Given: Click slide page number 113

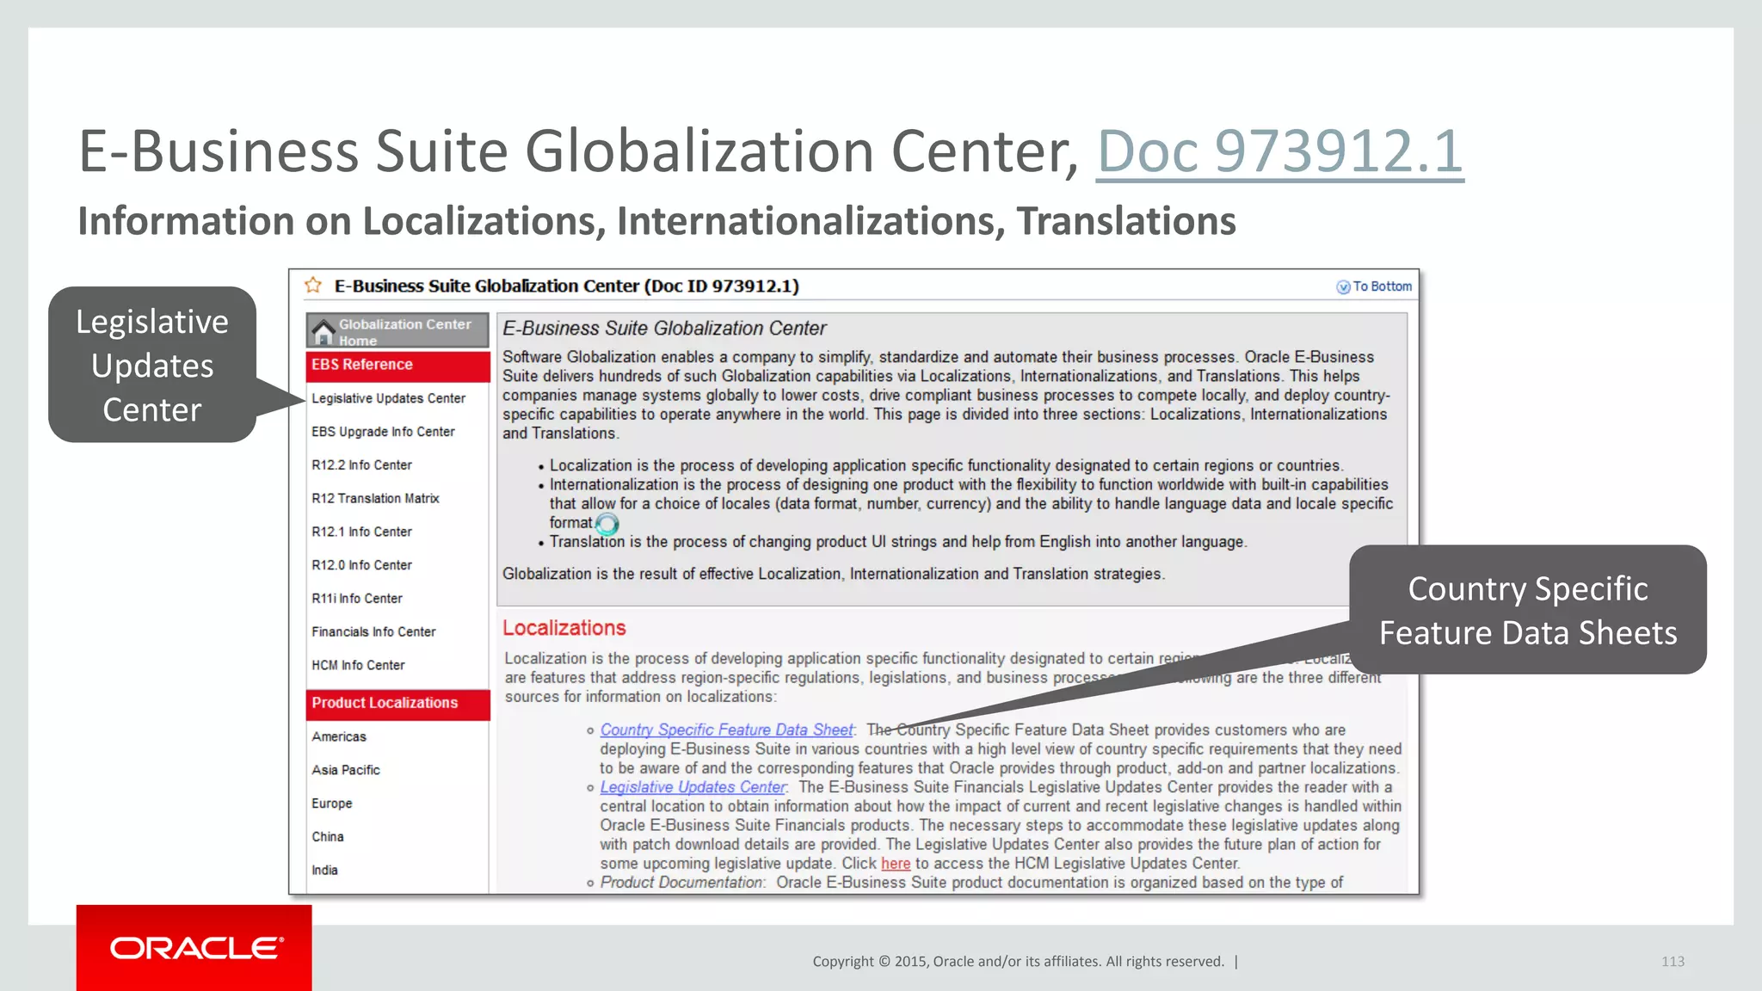Looking at the screenshot, I should (1673, 962).
